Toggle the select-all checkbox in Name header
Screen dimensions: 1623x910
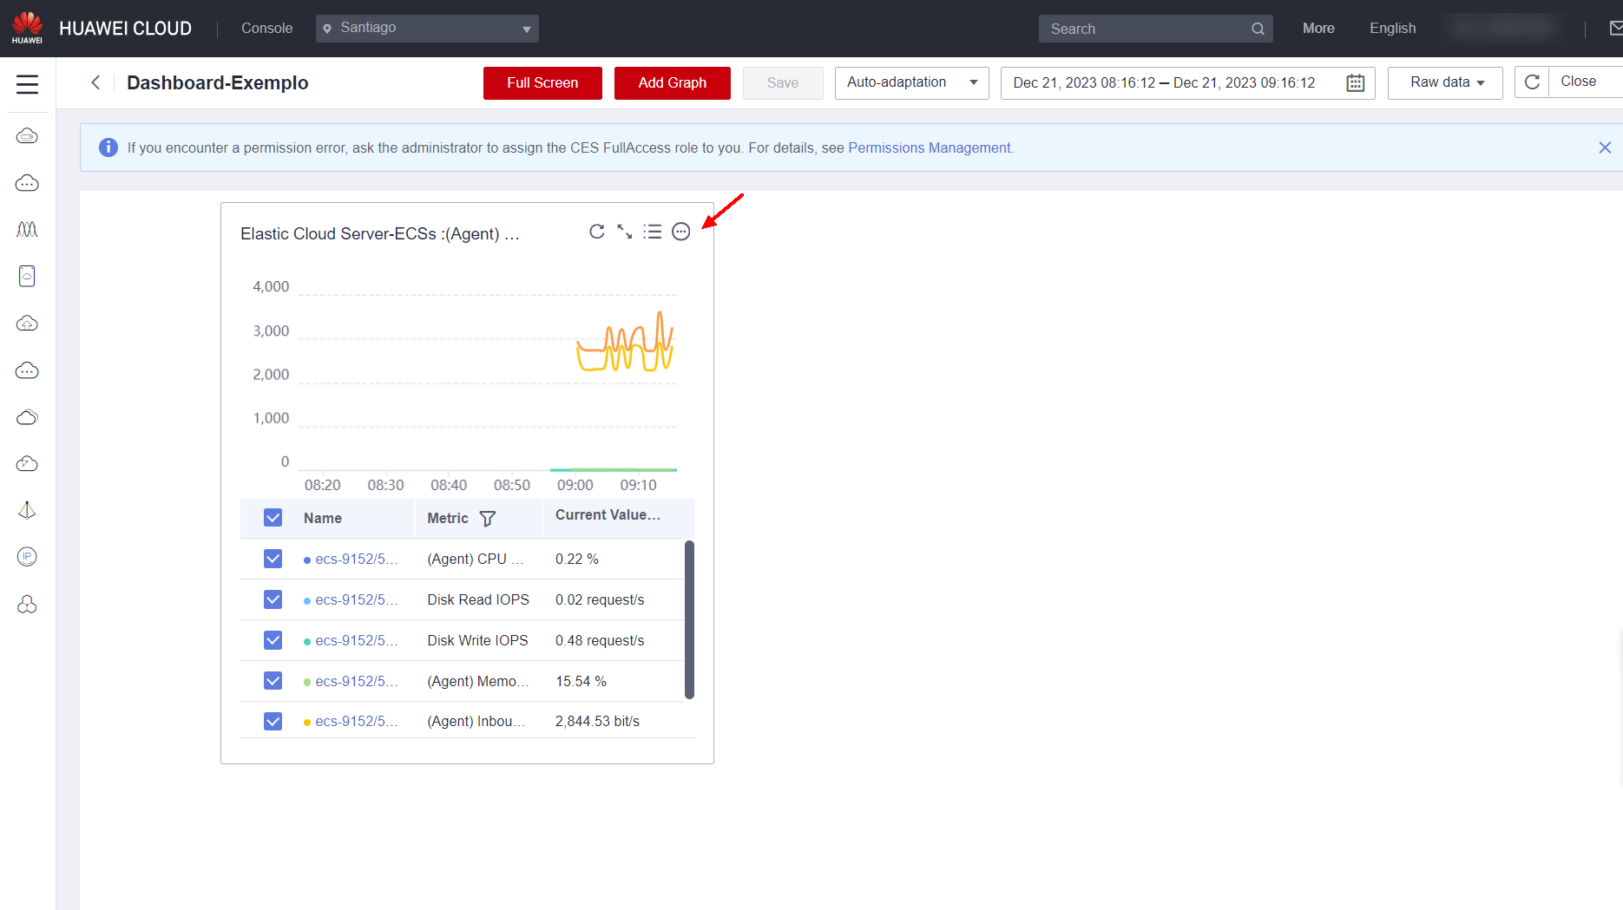tap(273, 518)
